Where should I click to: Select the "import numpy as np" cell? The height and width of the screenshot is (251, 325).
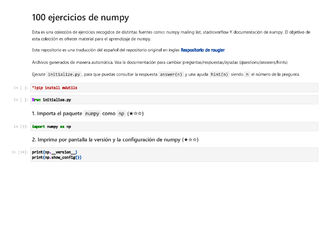(51, 126)
